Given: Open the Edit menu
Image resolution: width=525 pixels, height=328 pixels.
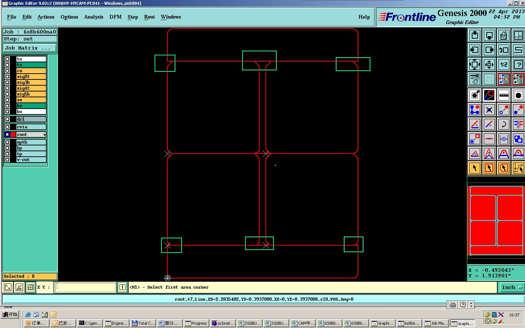Looking at the screenshot, I should coord(27,17).
